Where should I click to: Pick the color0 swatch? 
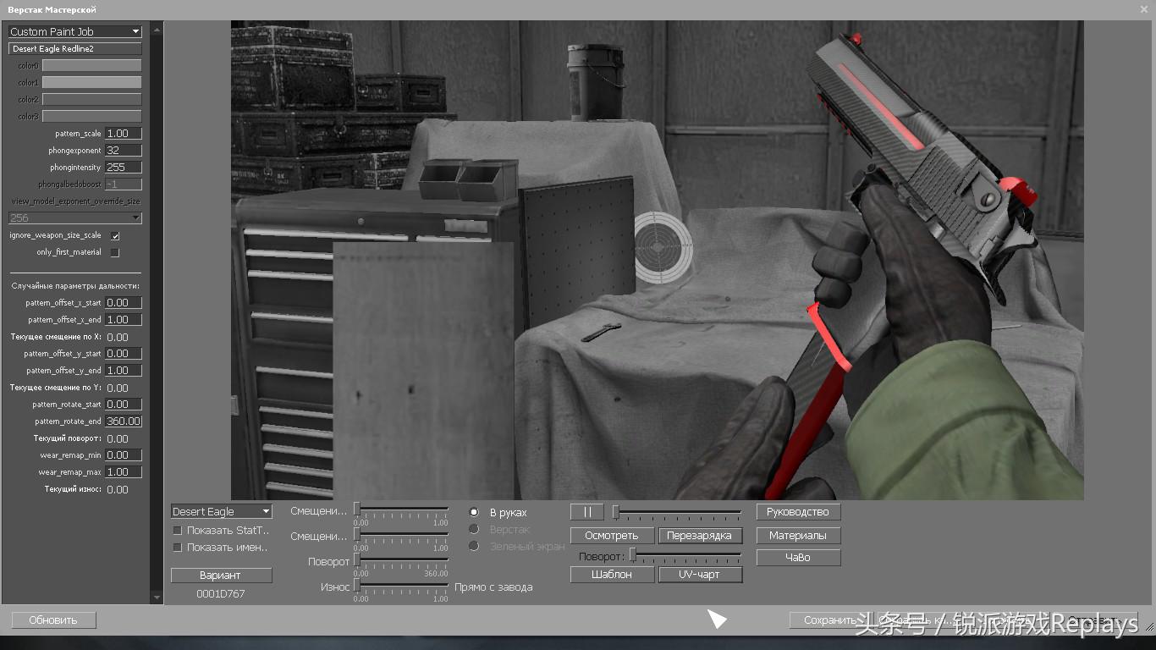point(91,65)
